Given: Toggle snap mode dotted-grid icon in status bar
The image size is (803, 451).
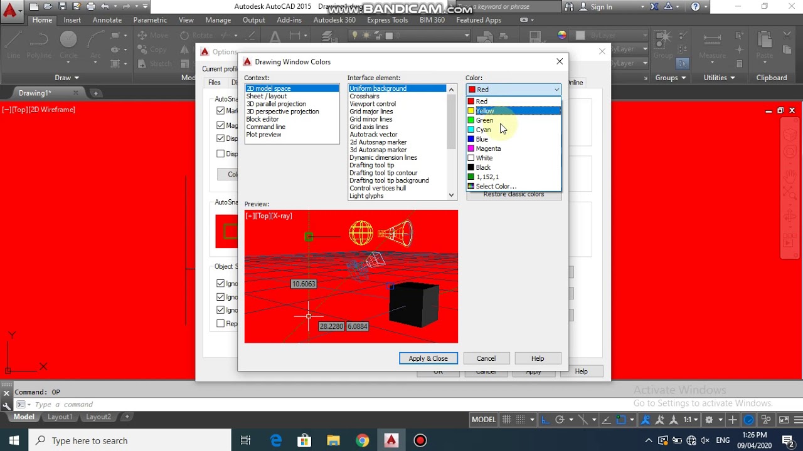Looking at the screenshot, I should [521, 420].
